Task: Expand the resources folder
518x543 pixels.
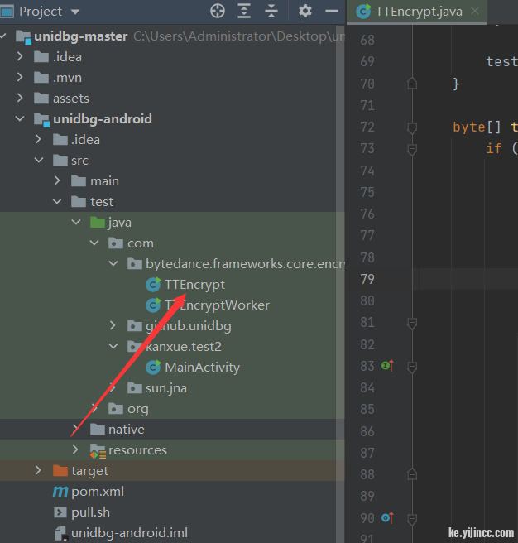Action: 75,449
